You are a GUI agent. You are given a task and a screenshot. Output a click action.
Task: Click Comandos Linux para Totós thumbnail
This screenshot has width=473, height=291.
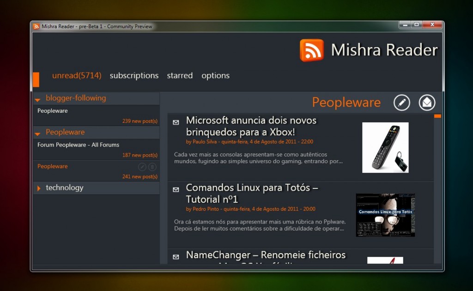[385, 215]
